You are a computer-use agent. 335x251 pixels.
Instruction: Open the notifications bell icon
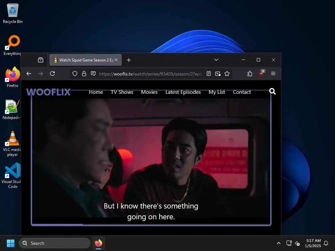(x=326, y=243)
